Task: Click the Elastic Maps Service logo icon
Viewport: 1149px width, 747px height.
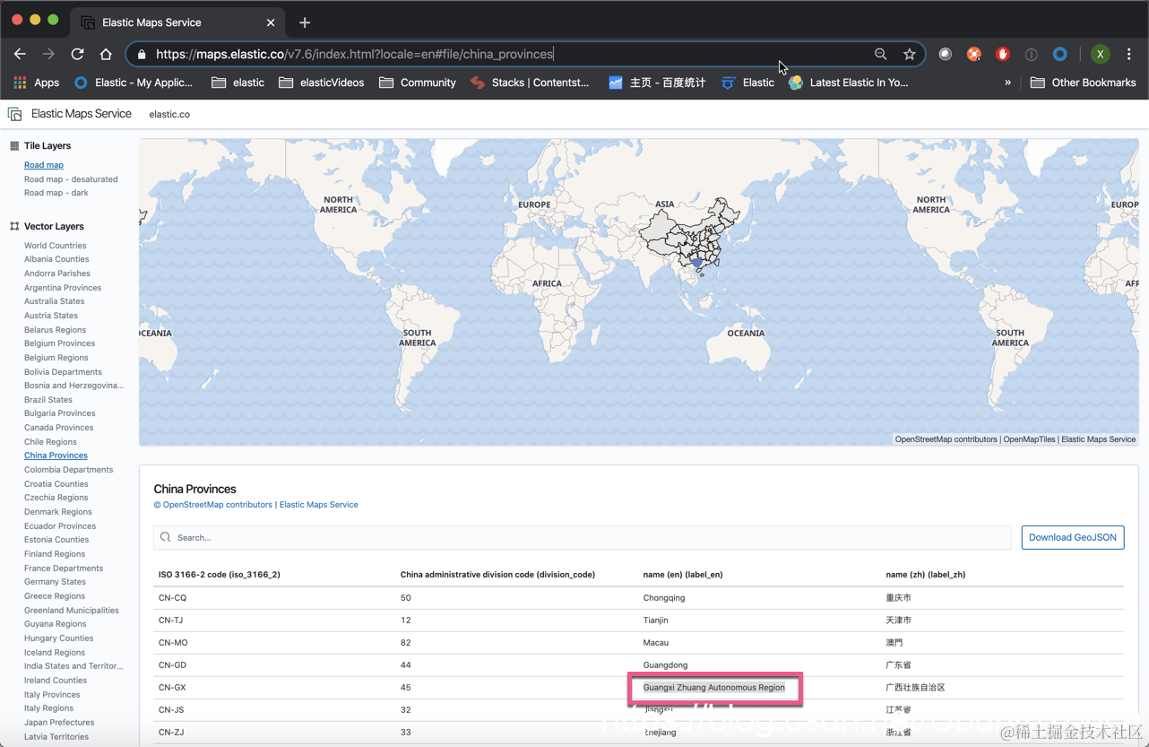Action: pos(14,114)
